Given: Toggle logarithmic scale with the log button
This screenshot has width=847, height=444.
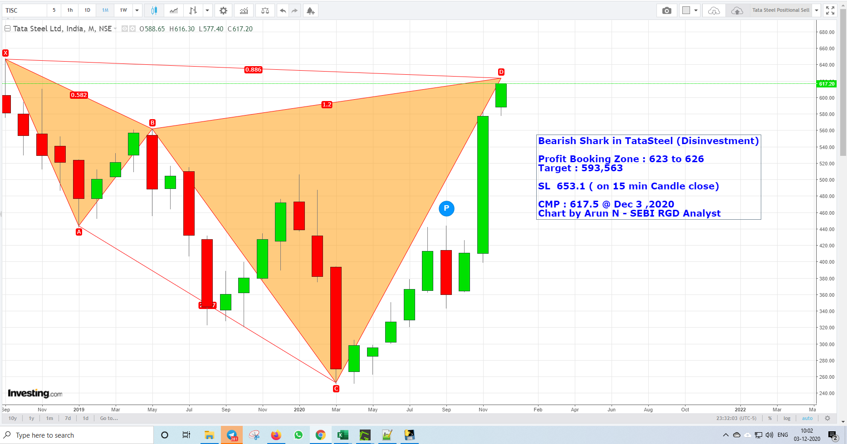Looking at the screenshot, I should coord(787,418).
